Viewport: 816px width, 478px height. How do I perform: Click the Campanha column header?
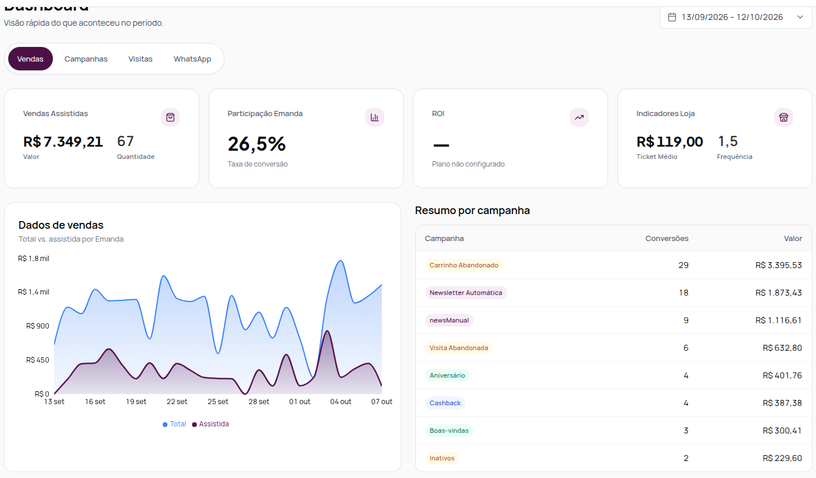[x=444, y=239]
